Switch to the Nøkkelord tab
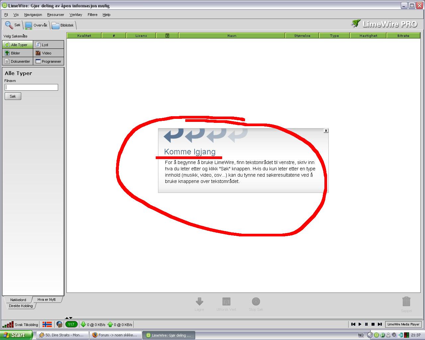Viewport: 425px width, 340px height. (x=18, y=300)
